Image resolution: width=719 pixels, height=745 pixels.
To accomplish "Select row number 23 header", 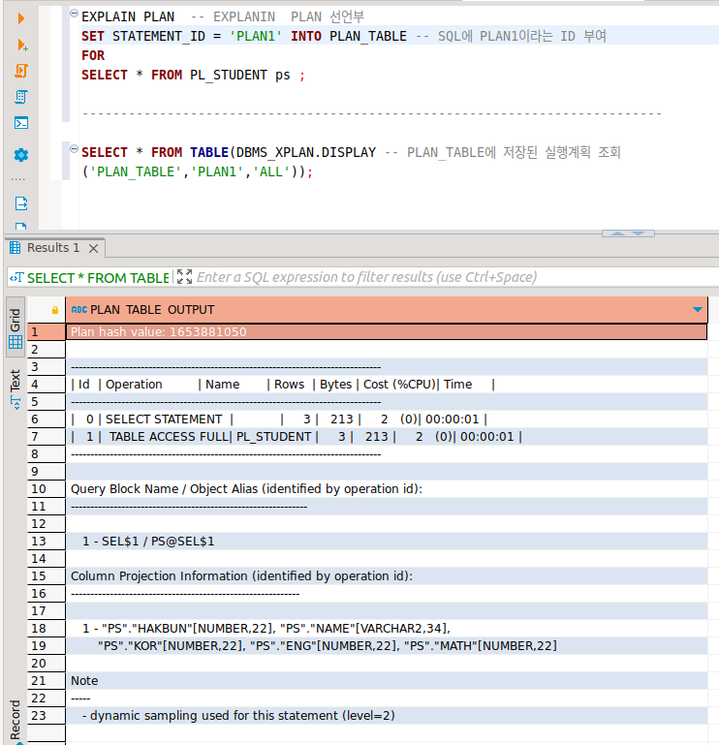I will point(47,716).
